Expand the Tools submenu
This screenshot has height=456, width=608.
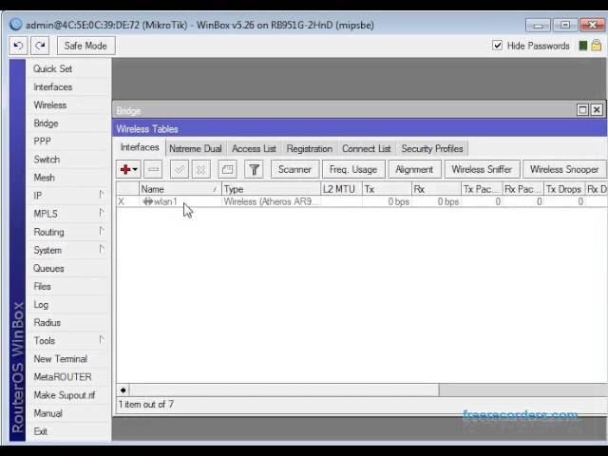(x=102, y=340)
